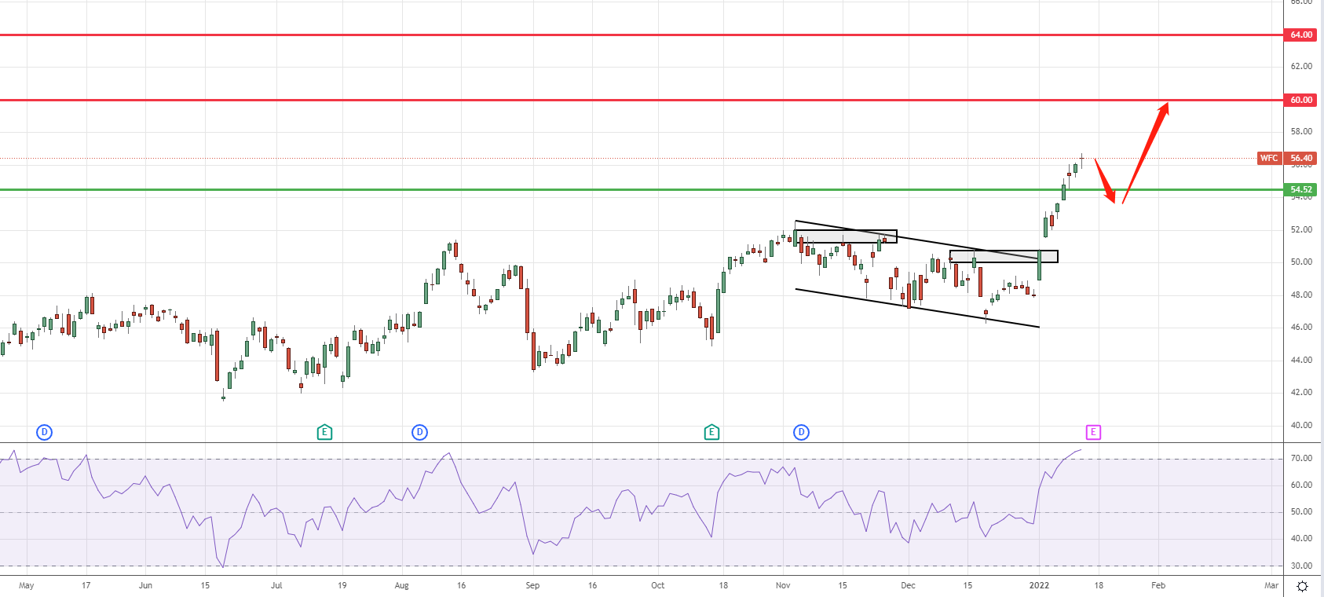Select the green horizontal support line
Screen dimensions: 1324x597
[628, 189]
